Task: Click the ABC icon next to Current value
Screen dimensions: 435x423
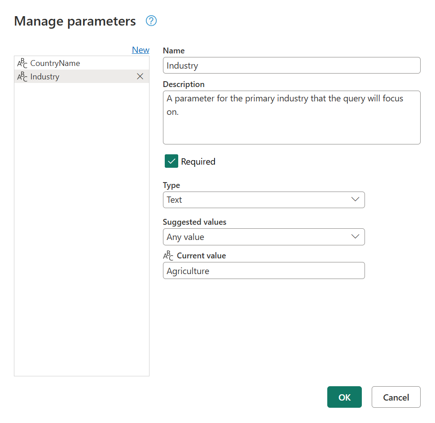Action: pyautogui.click(x=168, y=255)
